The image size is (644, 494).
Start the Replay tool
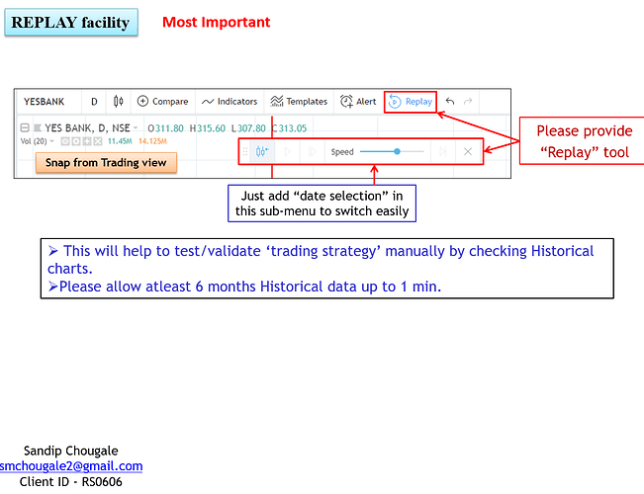(410, 101)
